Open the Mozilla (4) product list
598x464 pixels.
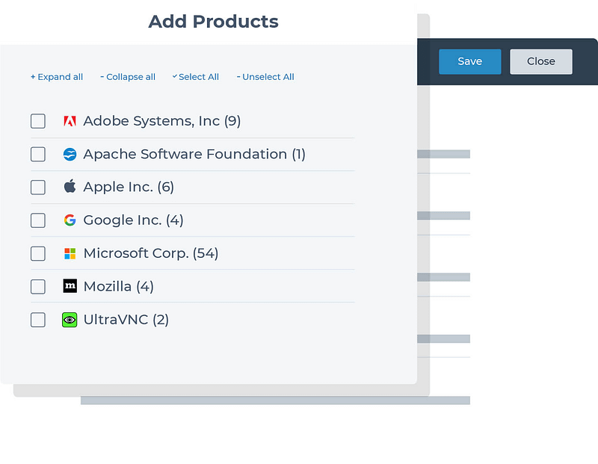point(118,286)
